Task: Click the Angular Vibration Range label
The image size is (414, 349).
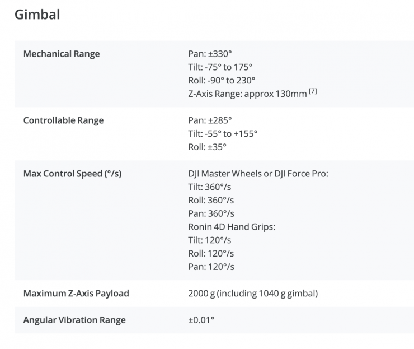Action: (x=74, y=320)
